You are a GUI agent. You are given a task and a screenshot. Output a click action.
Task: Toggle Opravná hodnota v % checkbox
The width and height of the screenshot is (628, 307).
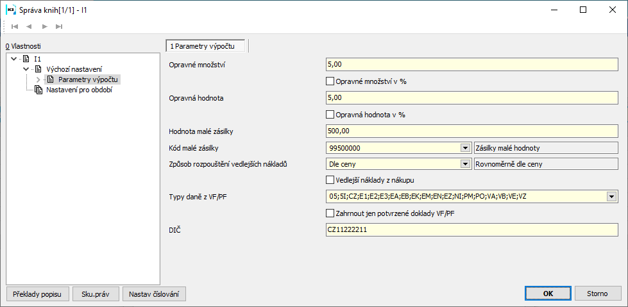coord(330,115)
